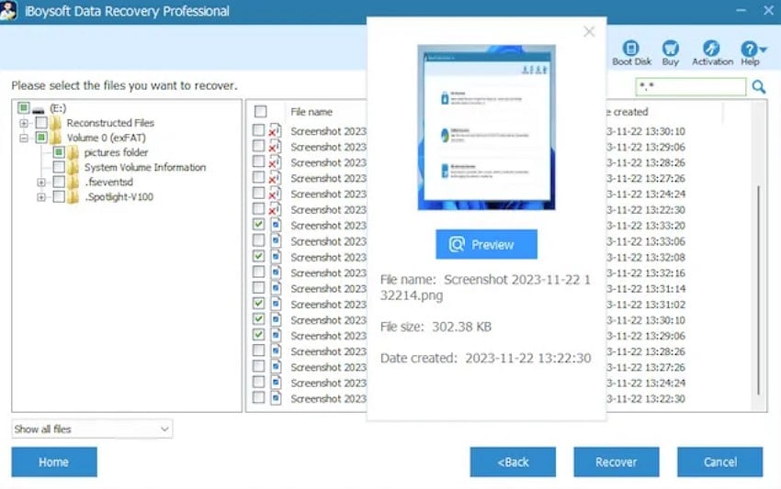Viewport: 781px width, 489px height.
Task: Uncheck the file created at 13:31:02
Action: click(x=258, y=303)
